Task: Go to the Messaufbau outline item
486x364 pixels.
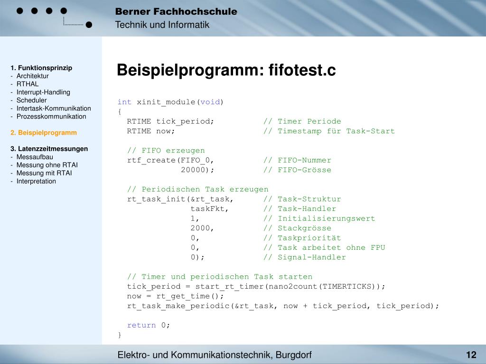Action: [x=35, y=157]
